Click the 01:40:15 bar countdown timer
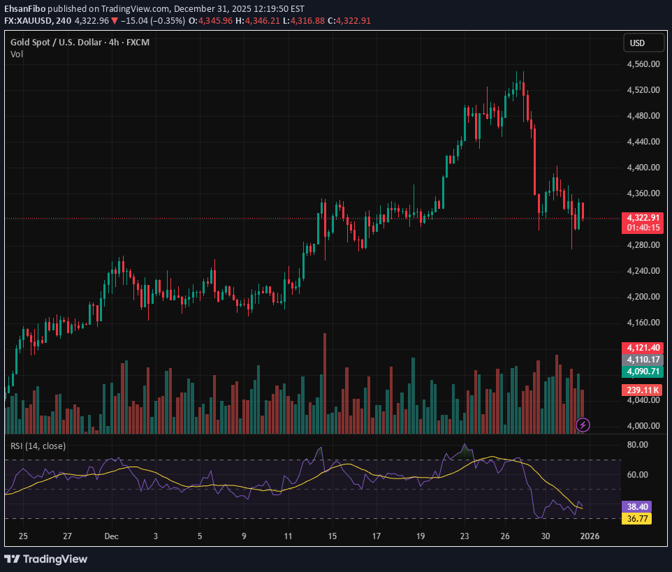Screen dimensions: 672x572 click(x=643, y=228)
